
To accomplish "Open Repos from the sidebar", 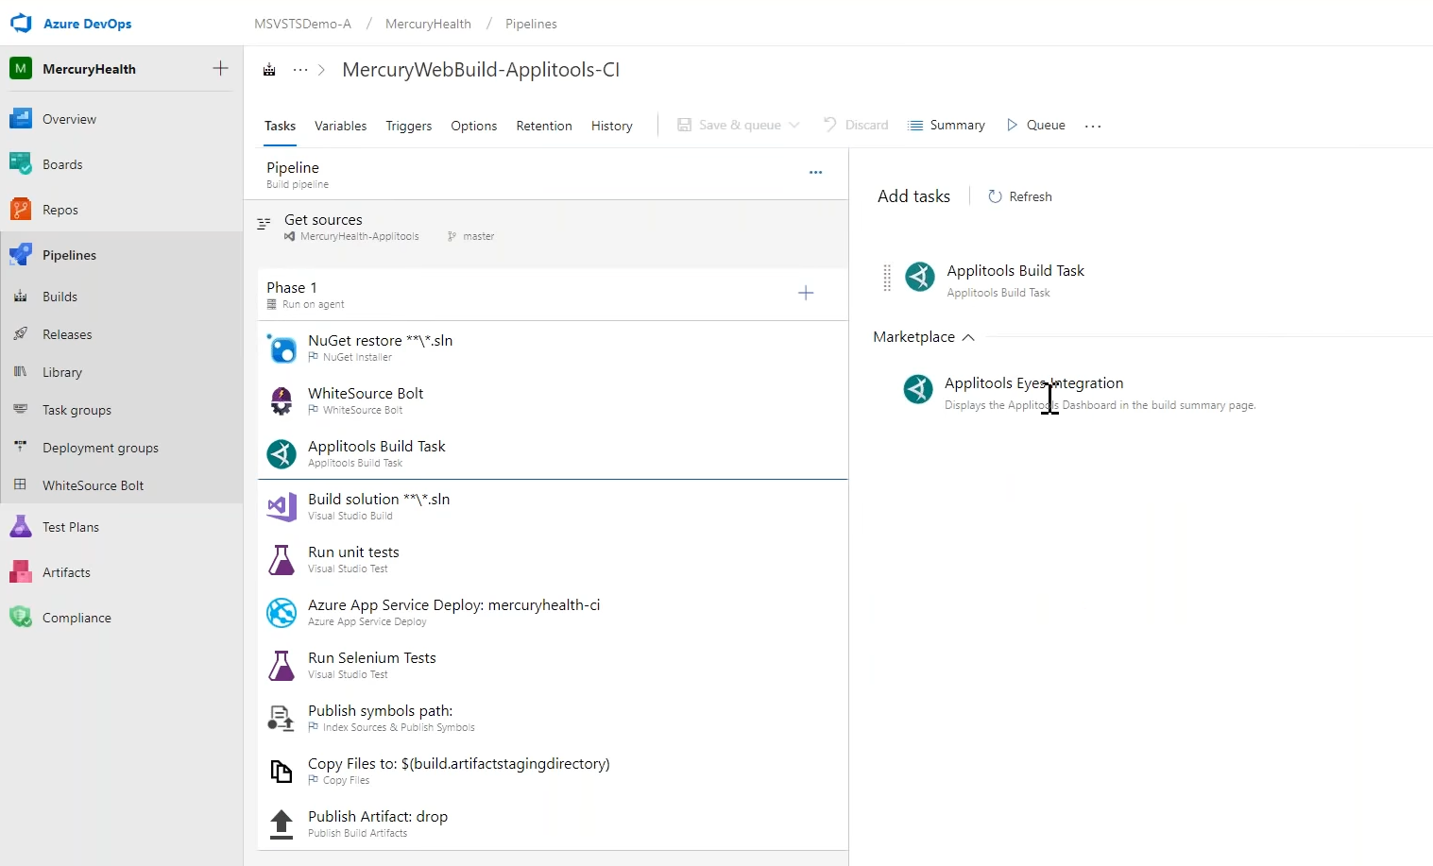I will (x=60, y=210).
